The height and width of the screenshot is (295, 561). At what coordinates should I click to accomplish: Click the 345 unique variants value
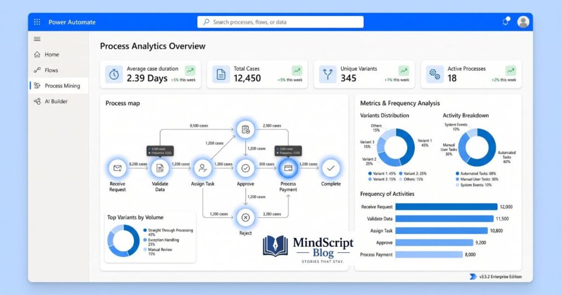point(348,78)
